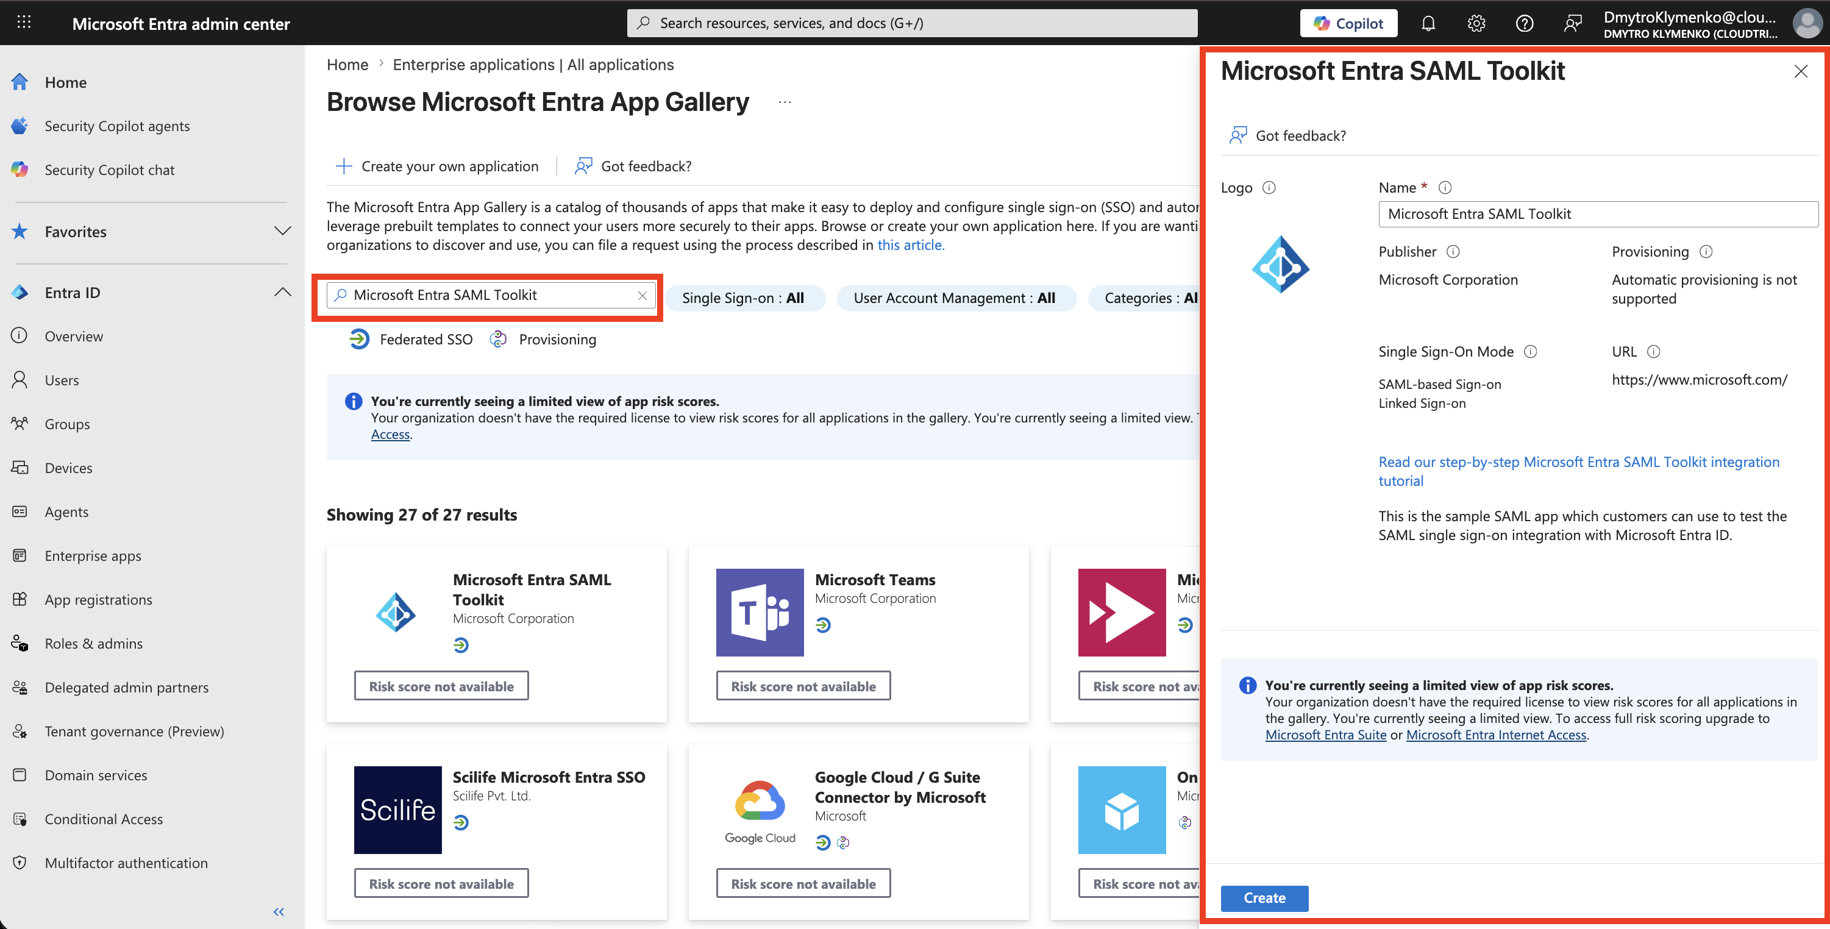Click the Agents sidebar icon
Screen dimensions: 1830x929
[x=20, y=512]
